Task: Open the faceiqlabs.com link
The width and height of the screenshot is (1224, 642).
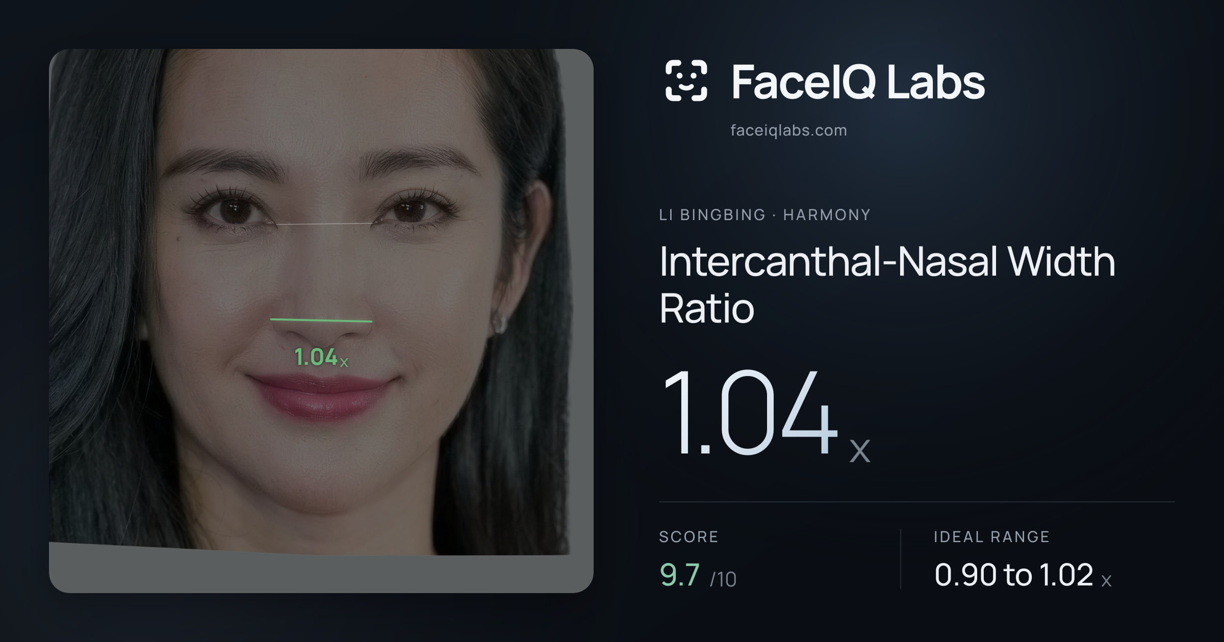Action: tap(788, 130)
